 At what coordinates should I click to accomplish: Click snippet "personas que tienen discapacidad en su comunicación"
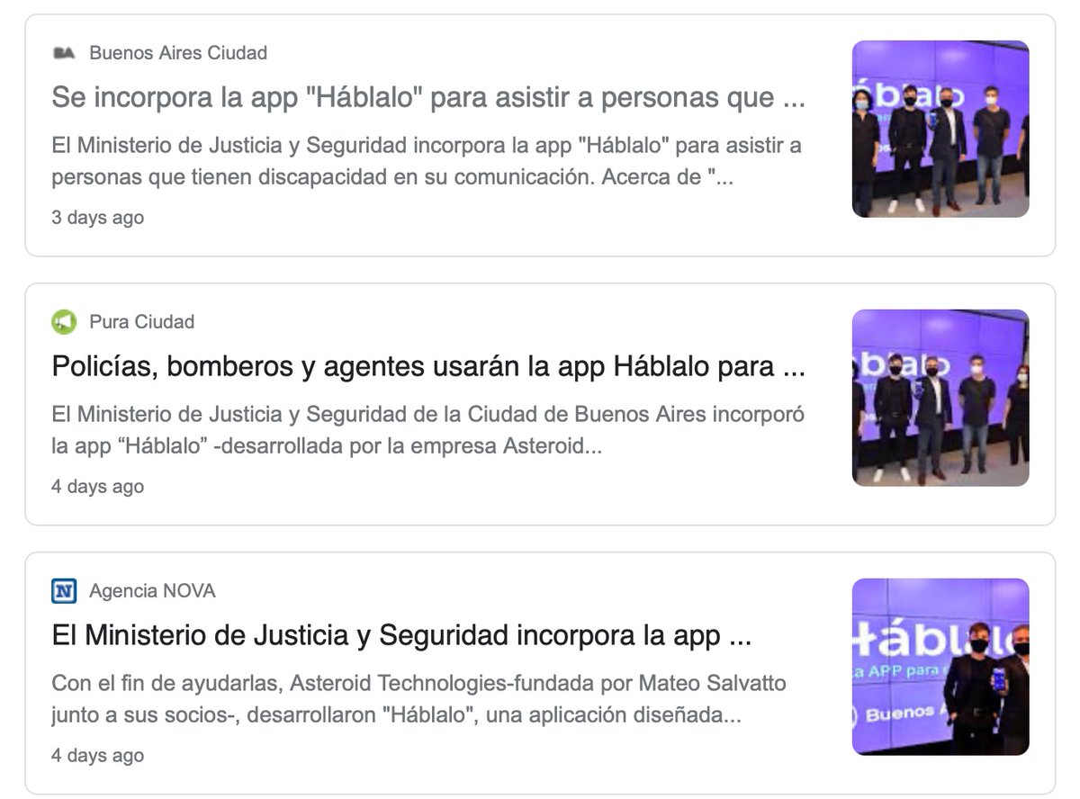click(x=323, y=177)
